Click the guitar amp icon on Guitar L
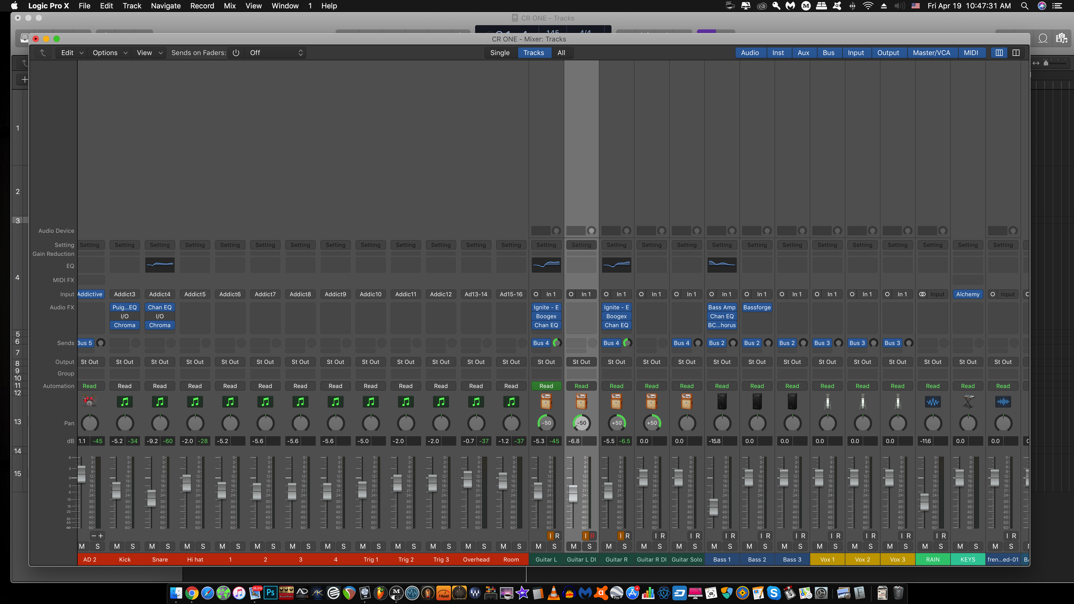Screen dimensions: 1074x604 [x=546, y=401]
